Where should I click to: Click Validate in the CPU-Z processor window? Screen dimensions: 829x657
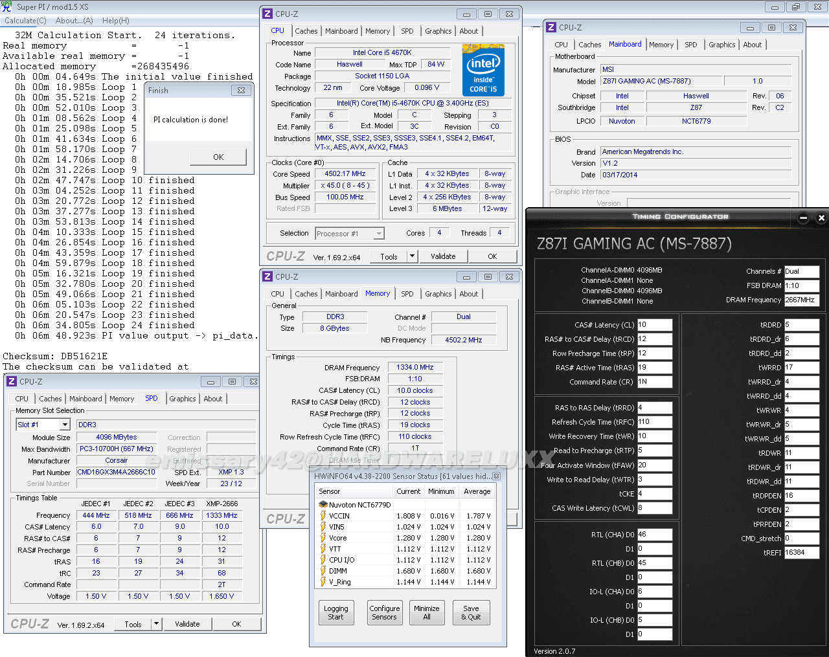click(x=443, y=256)
